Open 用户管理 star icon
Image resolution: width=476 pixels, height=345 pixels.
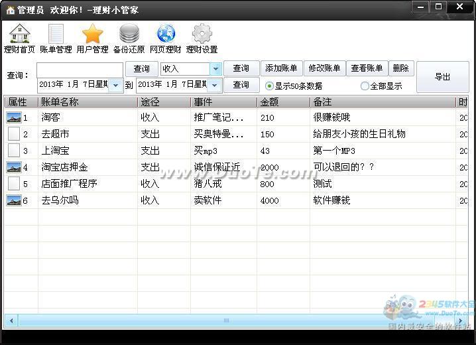tap(92, 34)
